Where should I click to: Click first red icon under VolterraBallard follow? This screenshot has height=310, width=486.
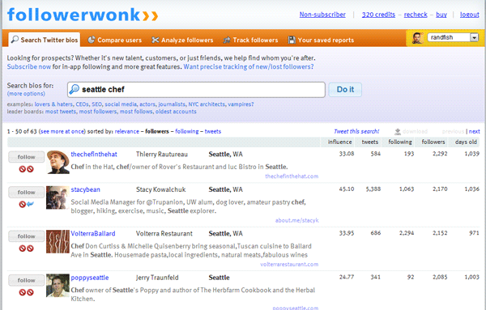[x=23, y=248]
